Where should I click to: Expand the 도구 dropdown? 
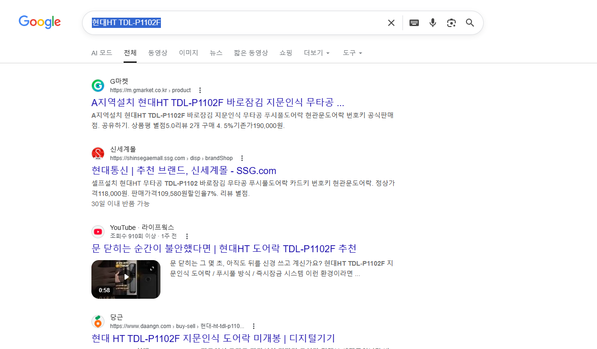point(353,53)
